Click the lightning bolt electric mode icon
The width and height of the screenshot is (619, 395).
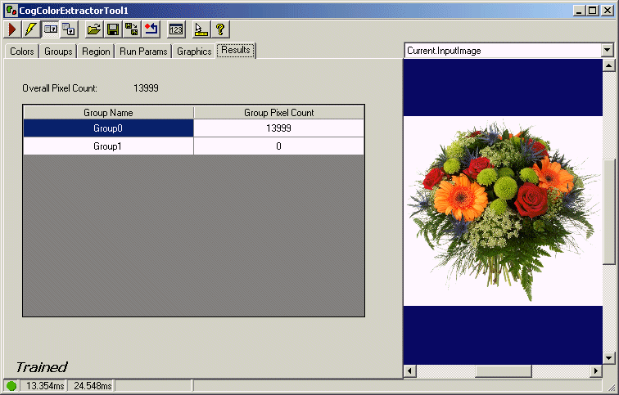click(x=31, y=29)
